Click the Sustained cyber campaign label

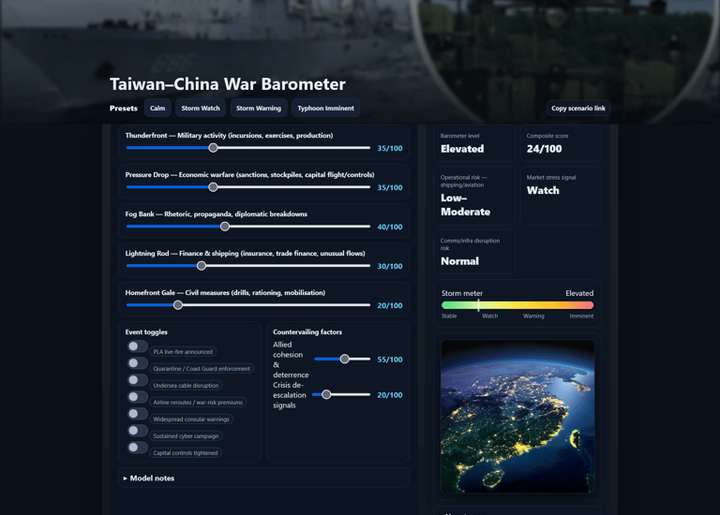click(186, 436)
